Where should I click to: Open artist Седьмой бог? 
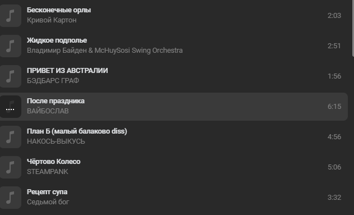48,202
